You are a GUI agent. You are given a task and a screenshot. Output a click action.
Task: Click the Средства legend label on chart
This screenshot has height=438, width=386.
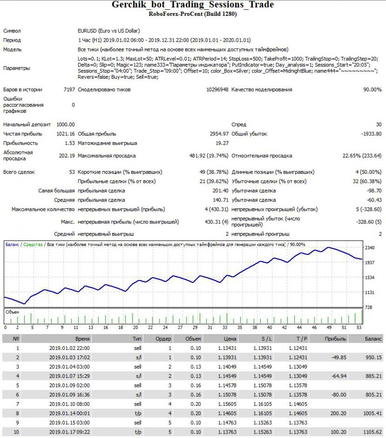click(33, 244)
